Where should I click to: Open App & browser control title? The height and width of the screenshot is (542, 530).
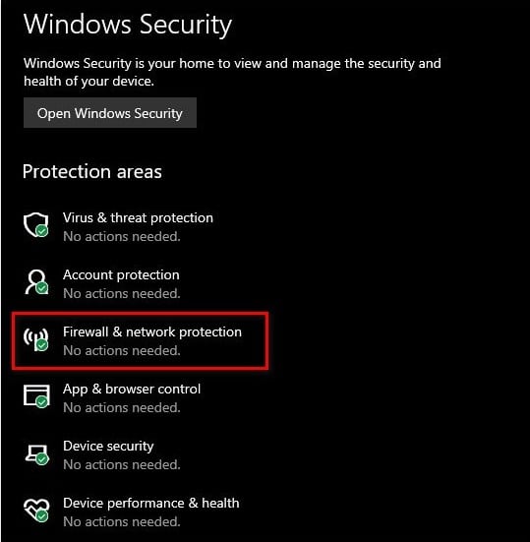tap(132, 390)
